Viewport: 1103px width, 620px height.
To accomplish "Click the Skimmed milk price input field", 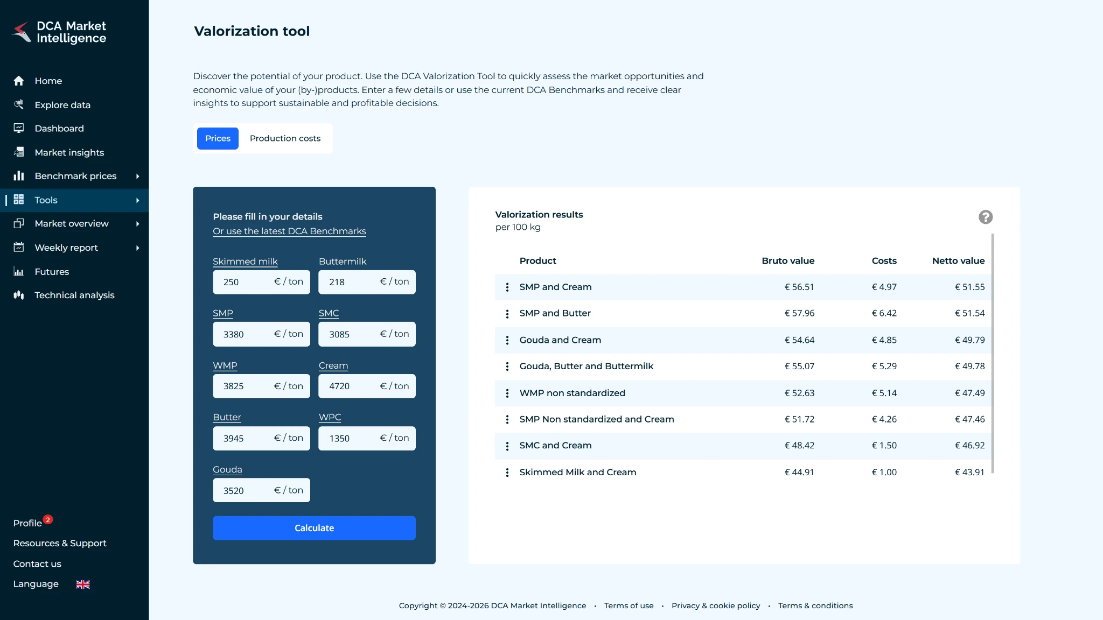I will point(261,282).
